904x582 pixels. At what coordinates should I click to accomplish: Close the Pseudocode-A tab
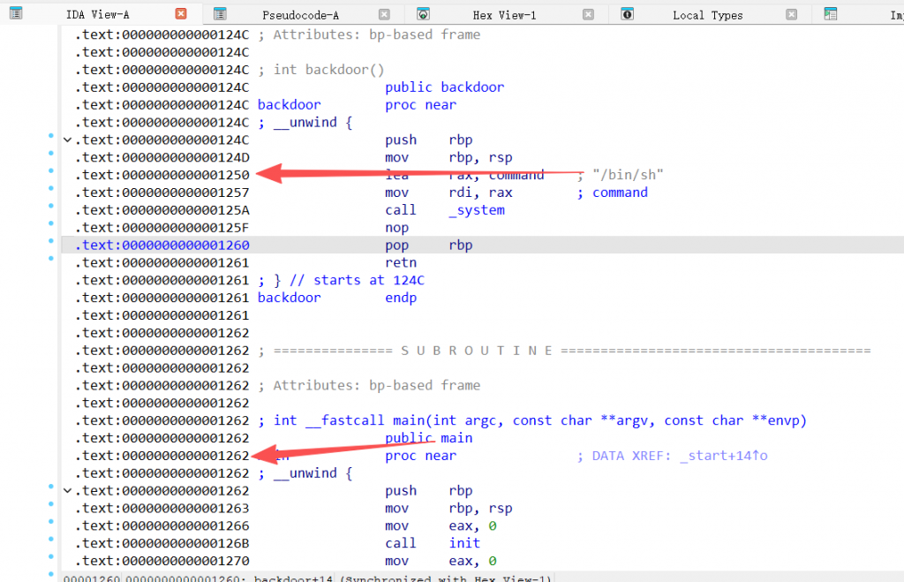click(384, 14)
